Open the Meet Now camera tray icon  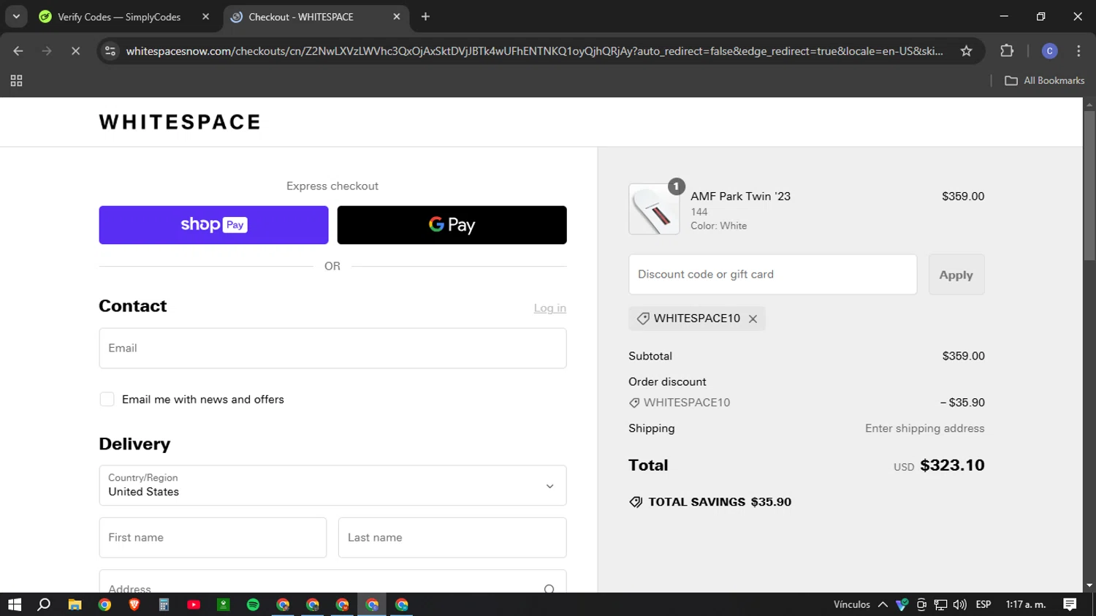point(921,604)
